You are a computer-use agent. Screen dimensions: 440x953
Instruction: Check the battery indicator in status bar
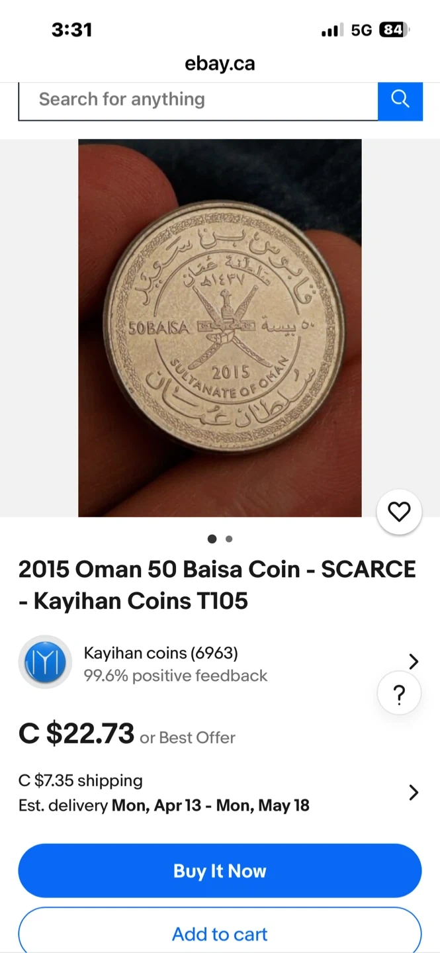(394, 30)
